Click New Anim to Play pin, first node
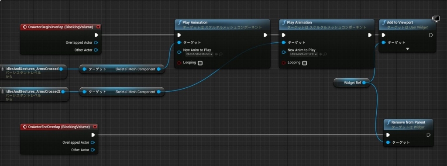Viewport: 447px width, 166px height. pos(179,52)
